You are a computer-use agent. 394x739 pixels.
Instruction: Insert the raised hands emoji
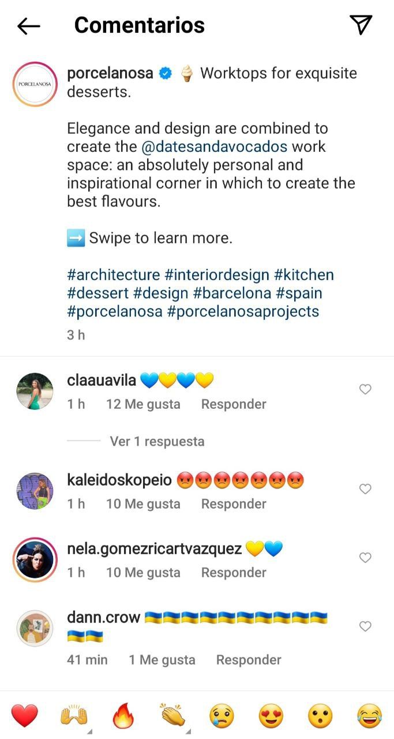(73, 716)
